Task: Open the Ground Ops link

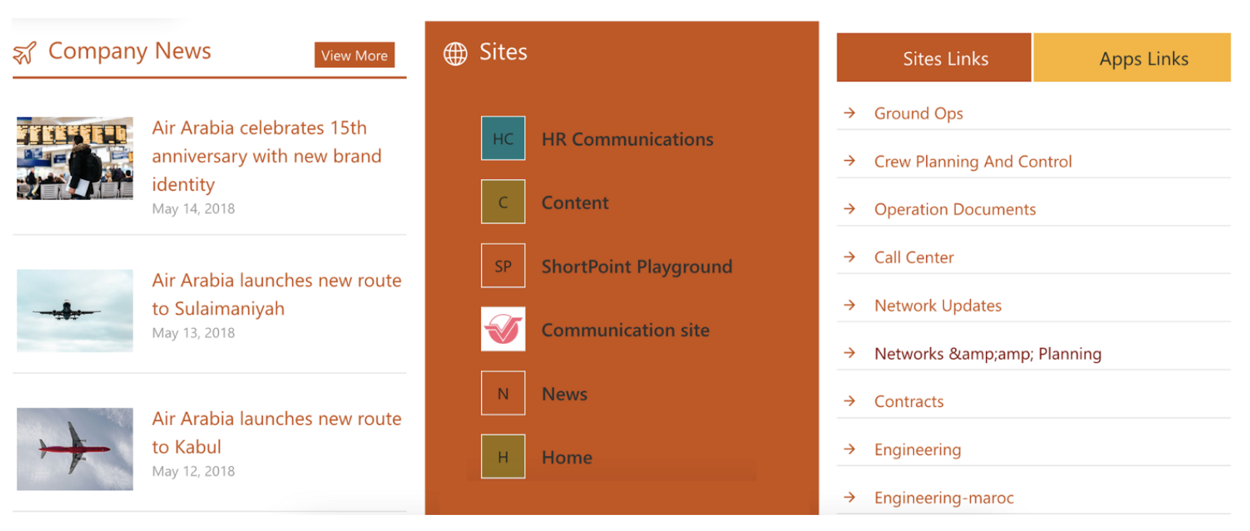Action: 918,113
